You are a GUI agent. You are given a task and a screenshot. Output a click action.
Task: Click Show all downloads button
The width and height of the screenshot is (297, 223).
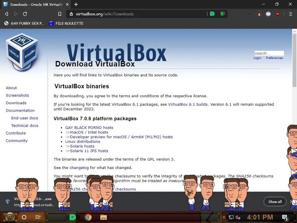point(275,202)
